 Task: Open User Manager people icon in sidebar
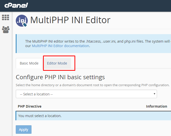(6, 30)
